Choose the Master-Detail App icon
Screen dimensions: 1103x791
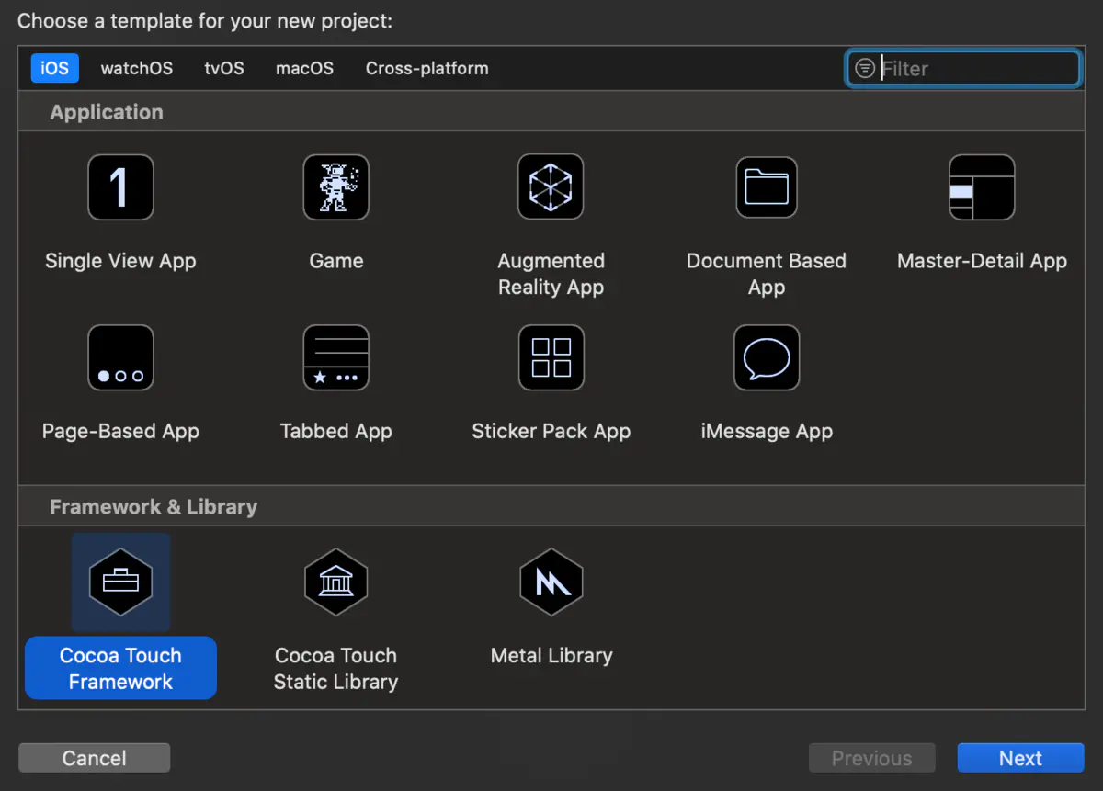pyautogui.click(x=982, y=187)
